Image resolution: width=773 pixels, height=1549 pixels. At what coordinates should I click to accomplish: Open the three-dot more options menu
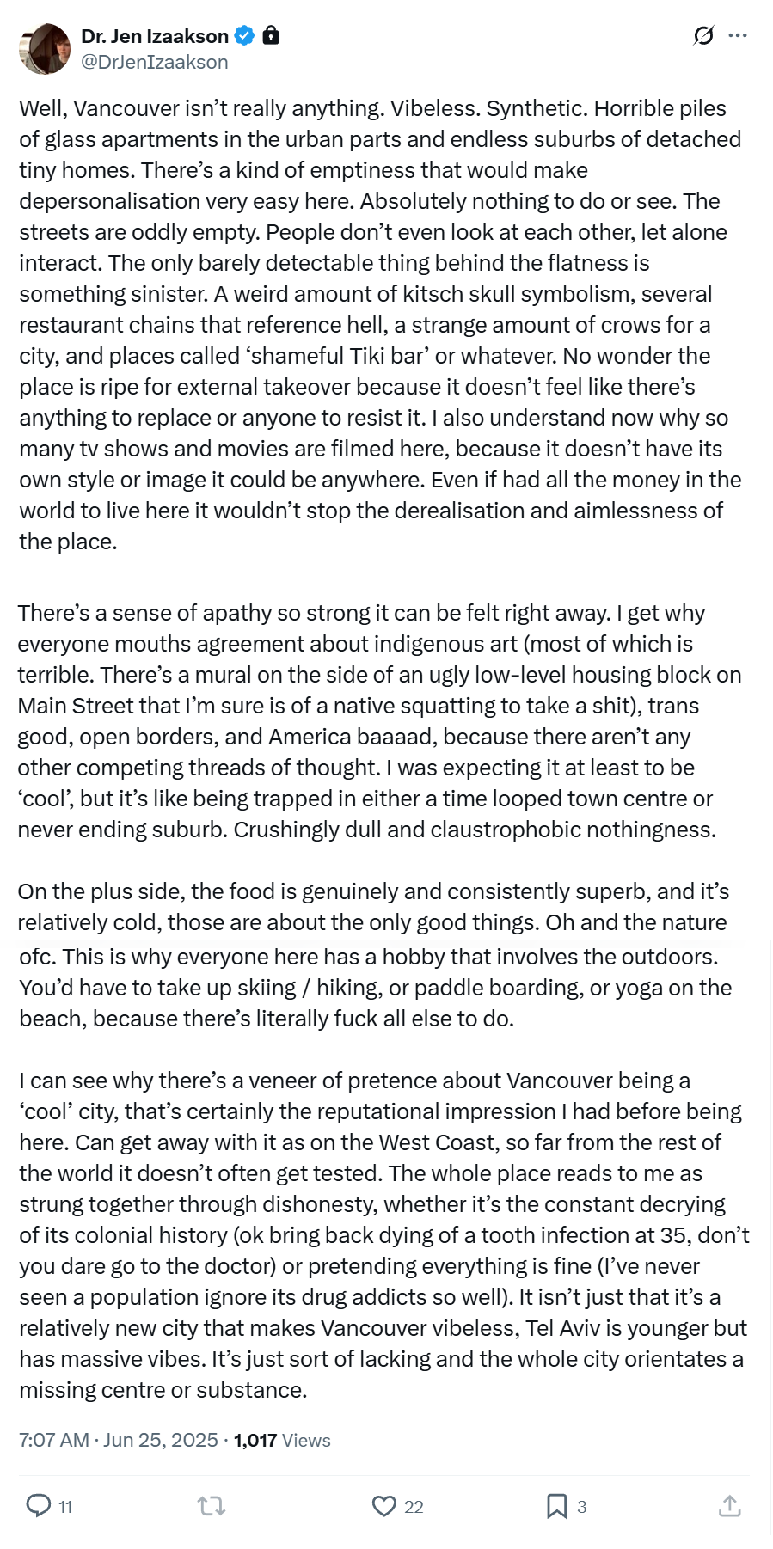(738, 35)
